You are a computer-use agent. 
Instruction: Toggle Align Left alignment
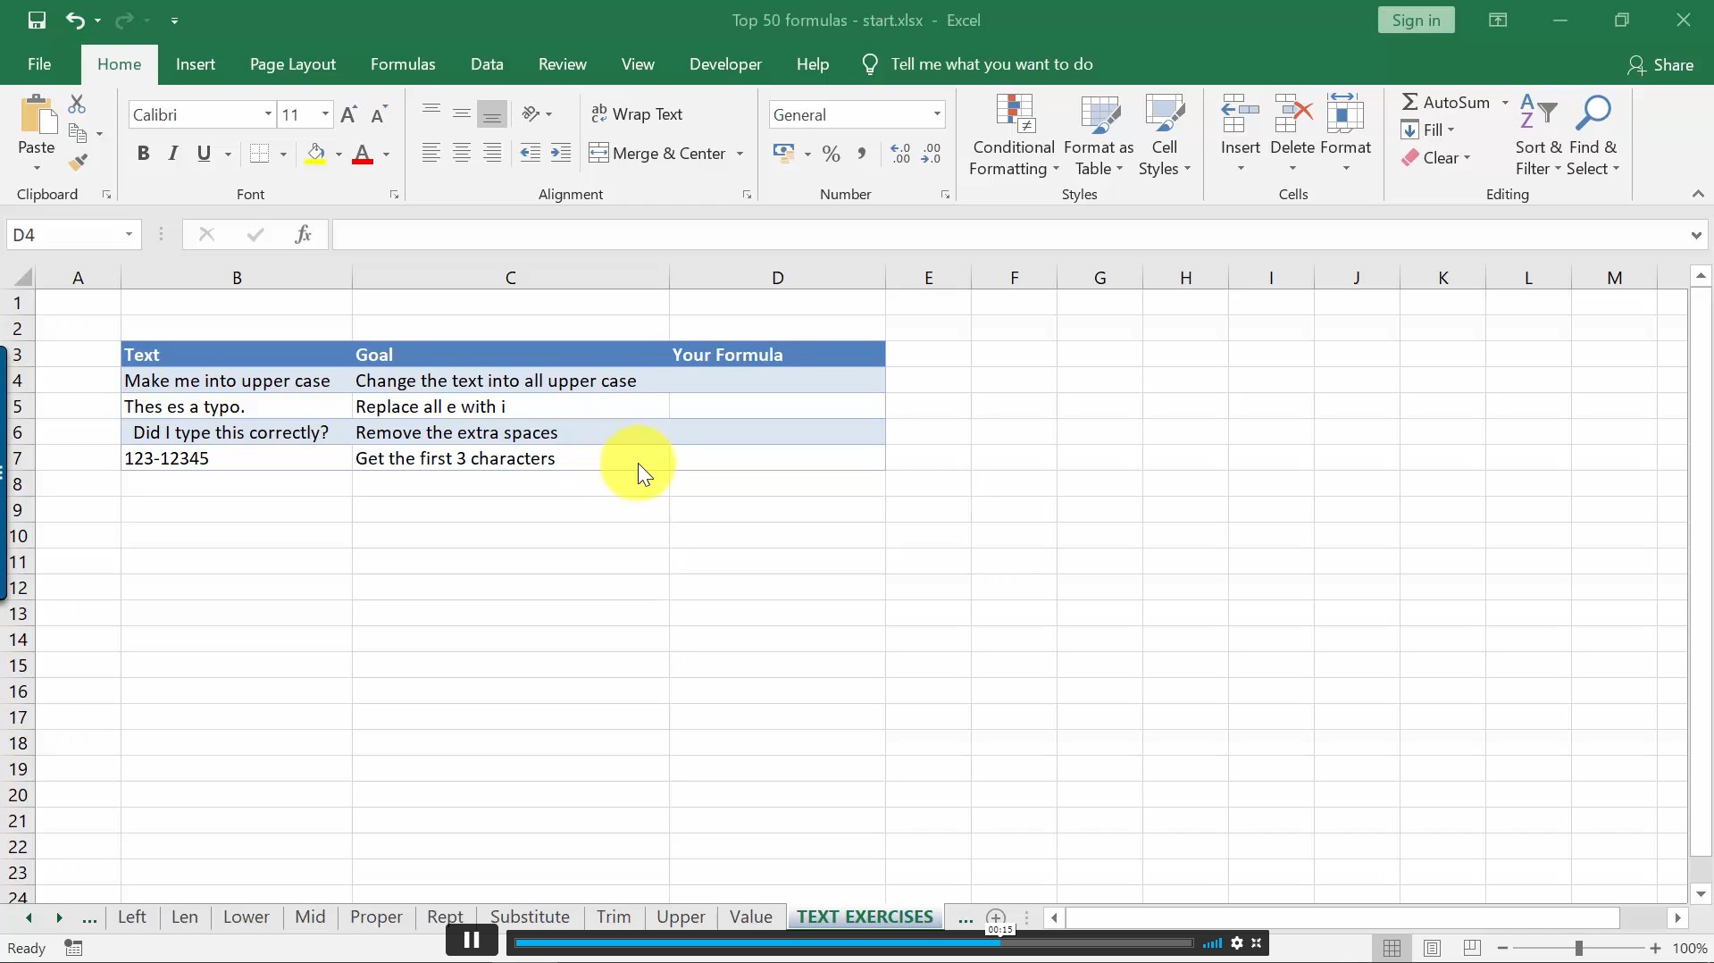point(431,153)
